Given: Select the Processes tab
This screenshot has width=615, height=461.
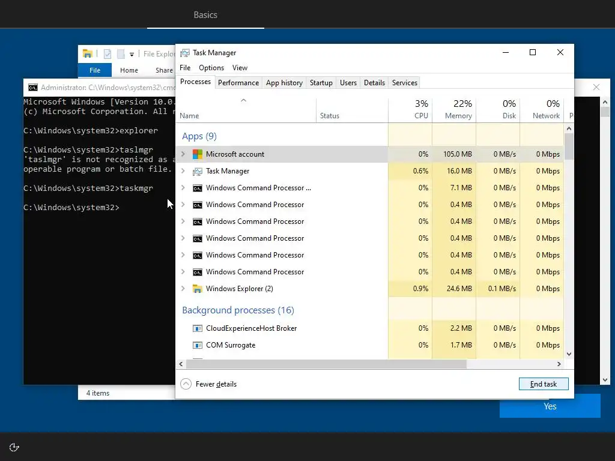Looking at the screenshot, I should click(x=195, y=82).
